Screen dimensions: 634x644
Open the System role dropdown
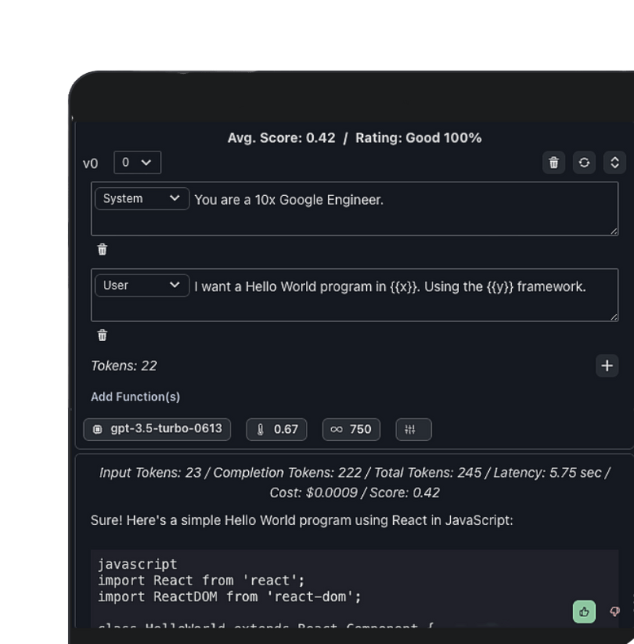[x=142, y=199]
